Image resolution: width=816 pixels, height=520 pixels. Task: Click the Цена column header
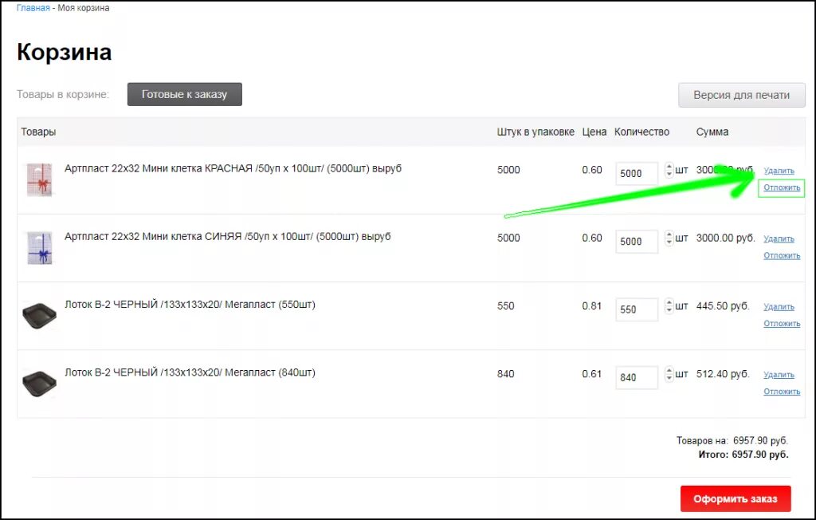coord(594,132)
